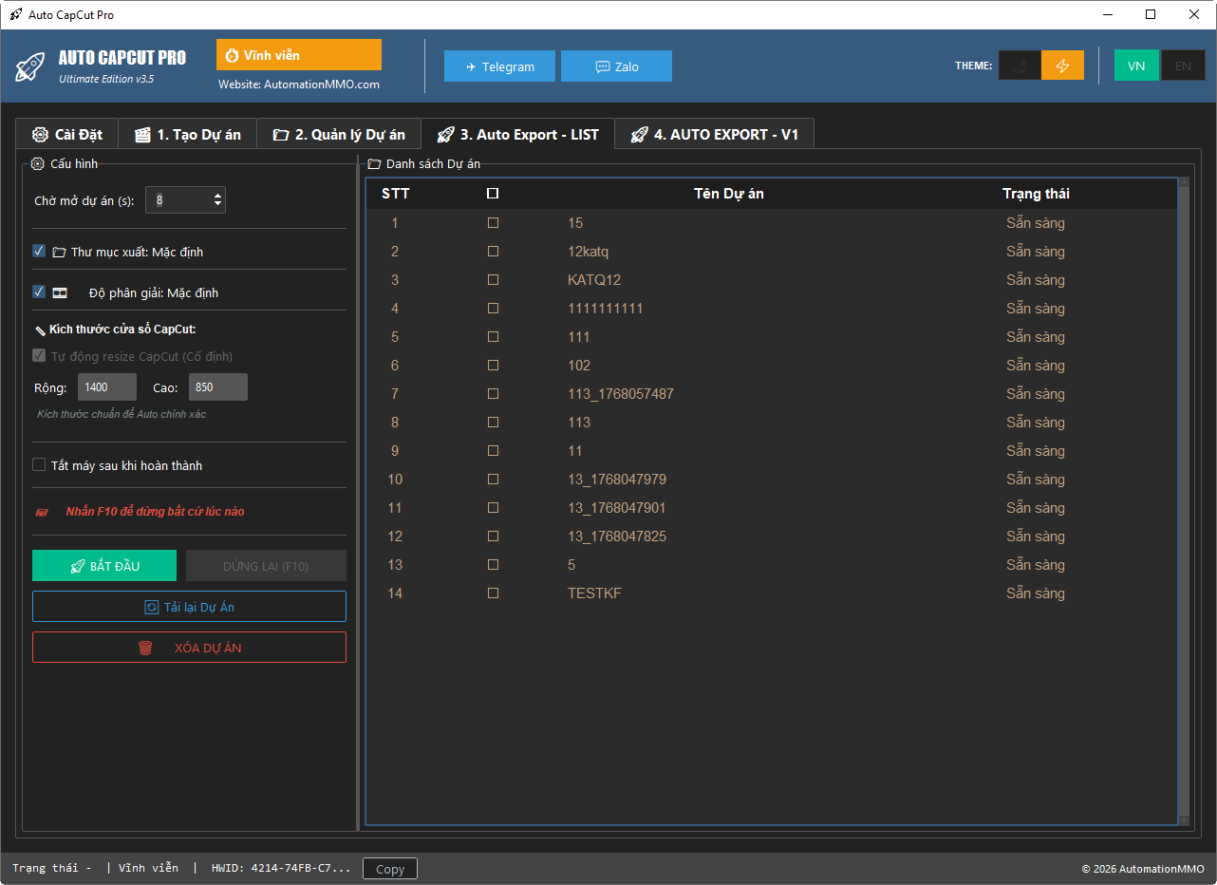
Task: Check the box for project 13_1768047979
Action: click(493, 480)
